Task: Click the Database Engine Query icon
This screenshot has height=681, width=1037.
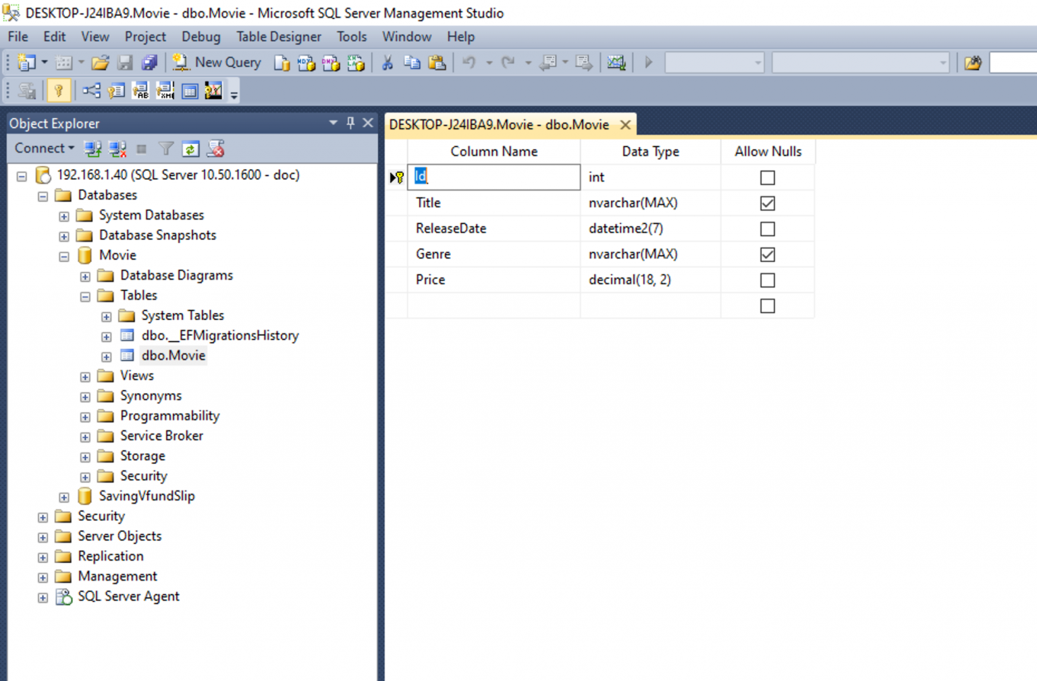Action: [282, 63]
